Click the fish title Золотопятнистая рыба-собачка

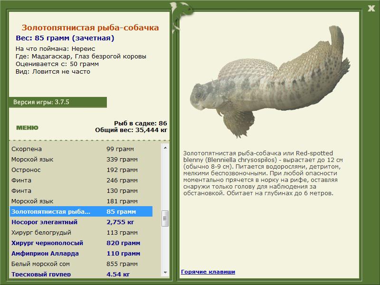pyautogui.click(x=90, y=28)
